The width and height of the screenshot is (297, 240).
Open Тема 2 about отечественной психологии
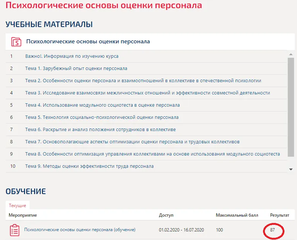pos(143,81)
